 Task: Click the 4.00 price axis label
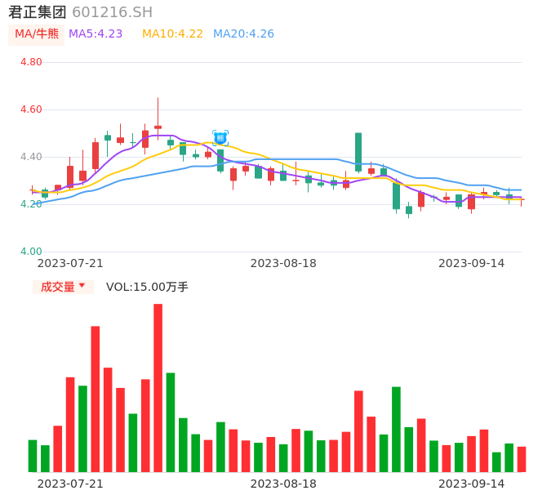click(x=31, y=252)
